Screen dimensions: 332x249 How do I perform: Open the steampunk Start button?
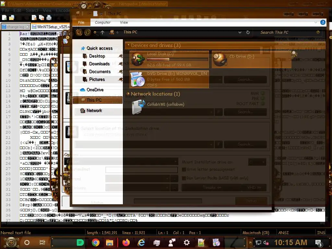click(x=11, y=243)
